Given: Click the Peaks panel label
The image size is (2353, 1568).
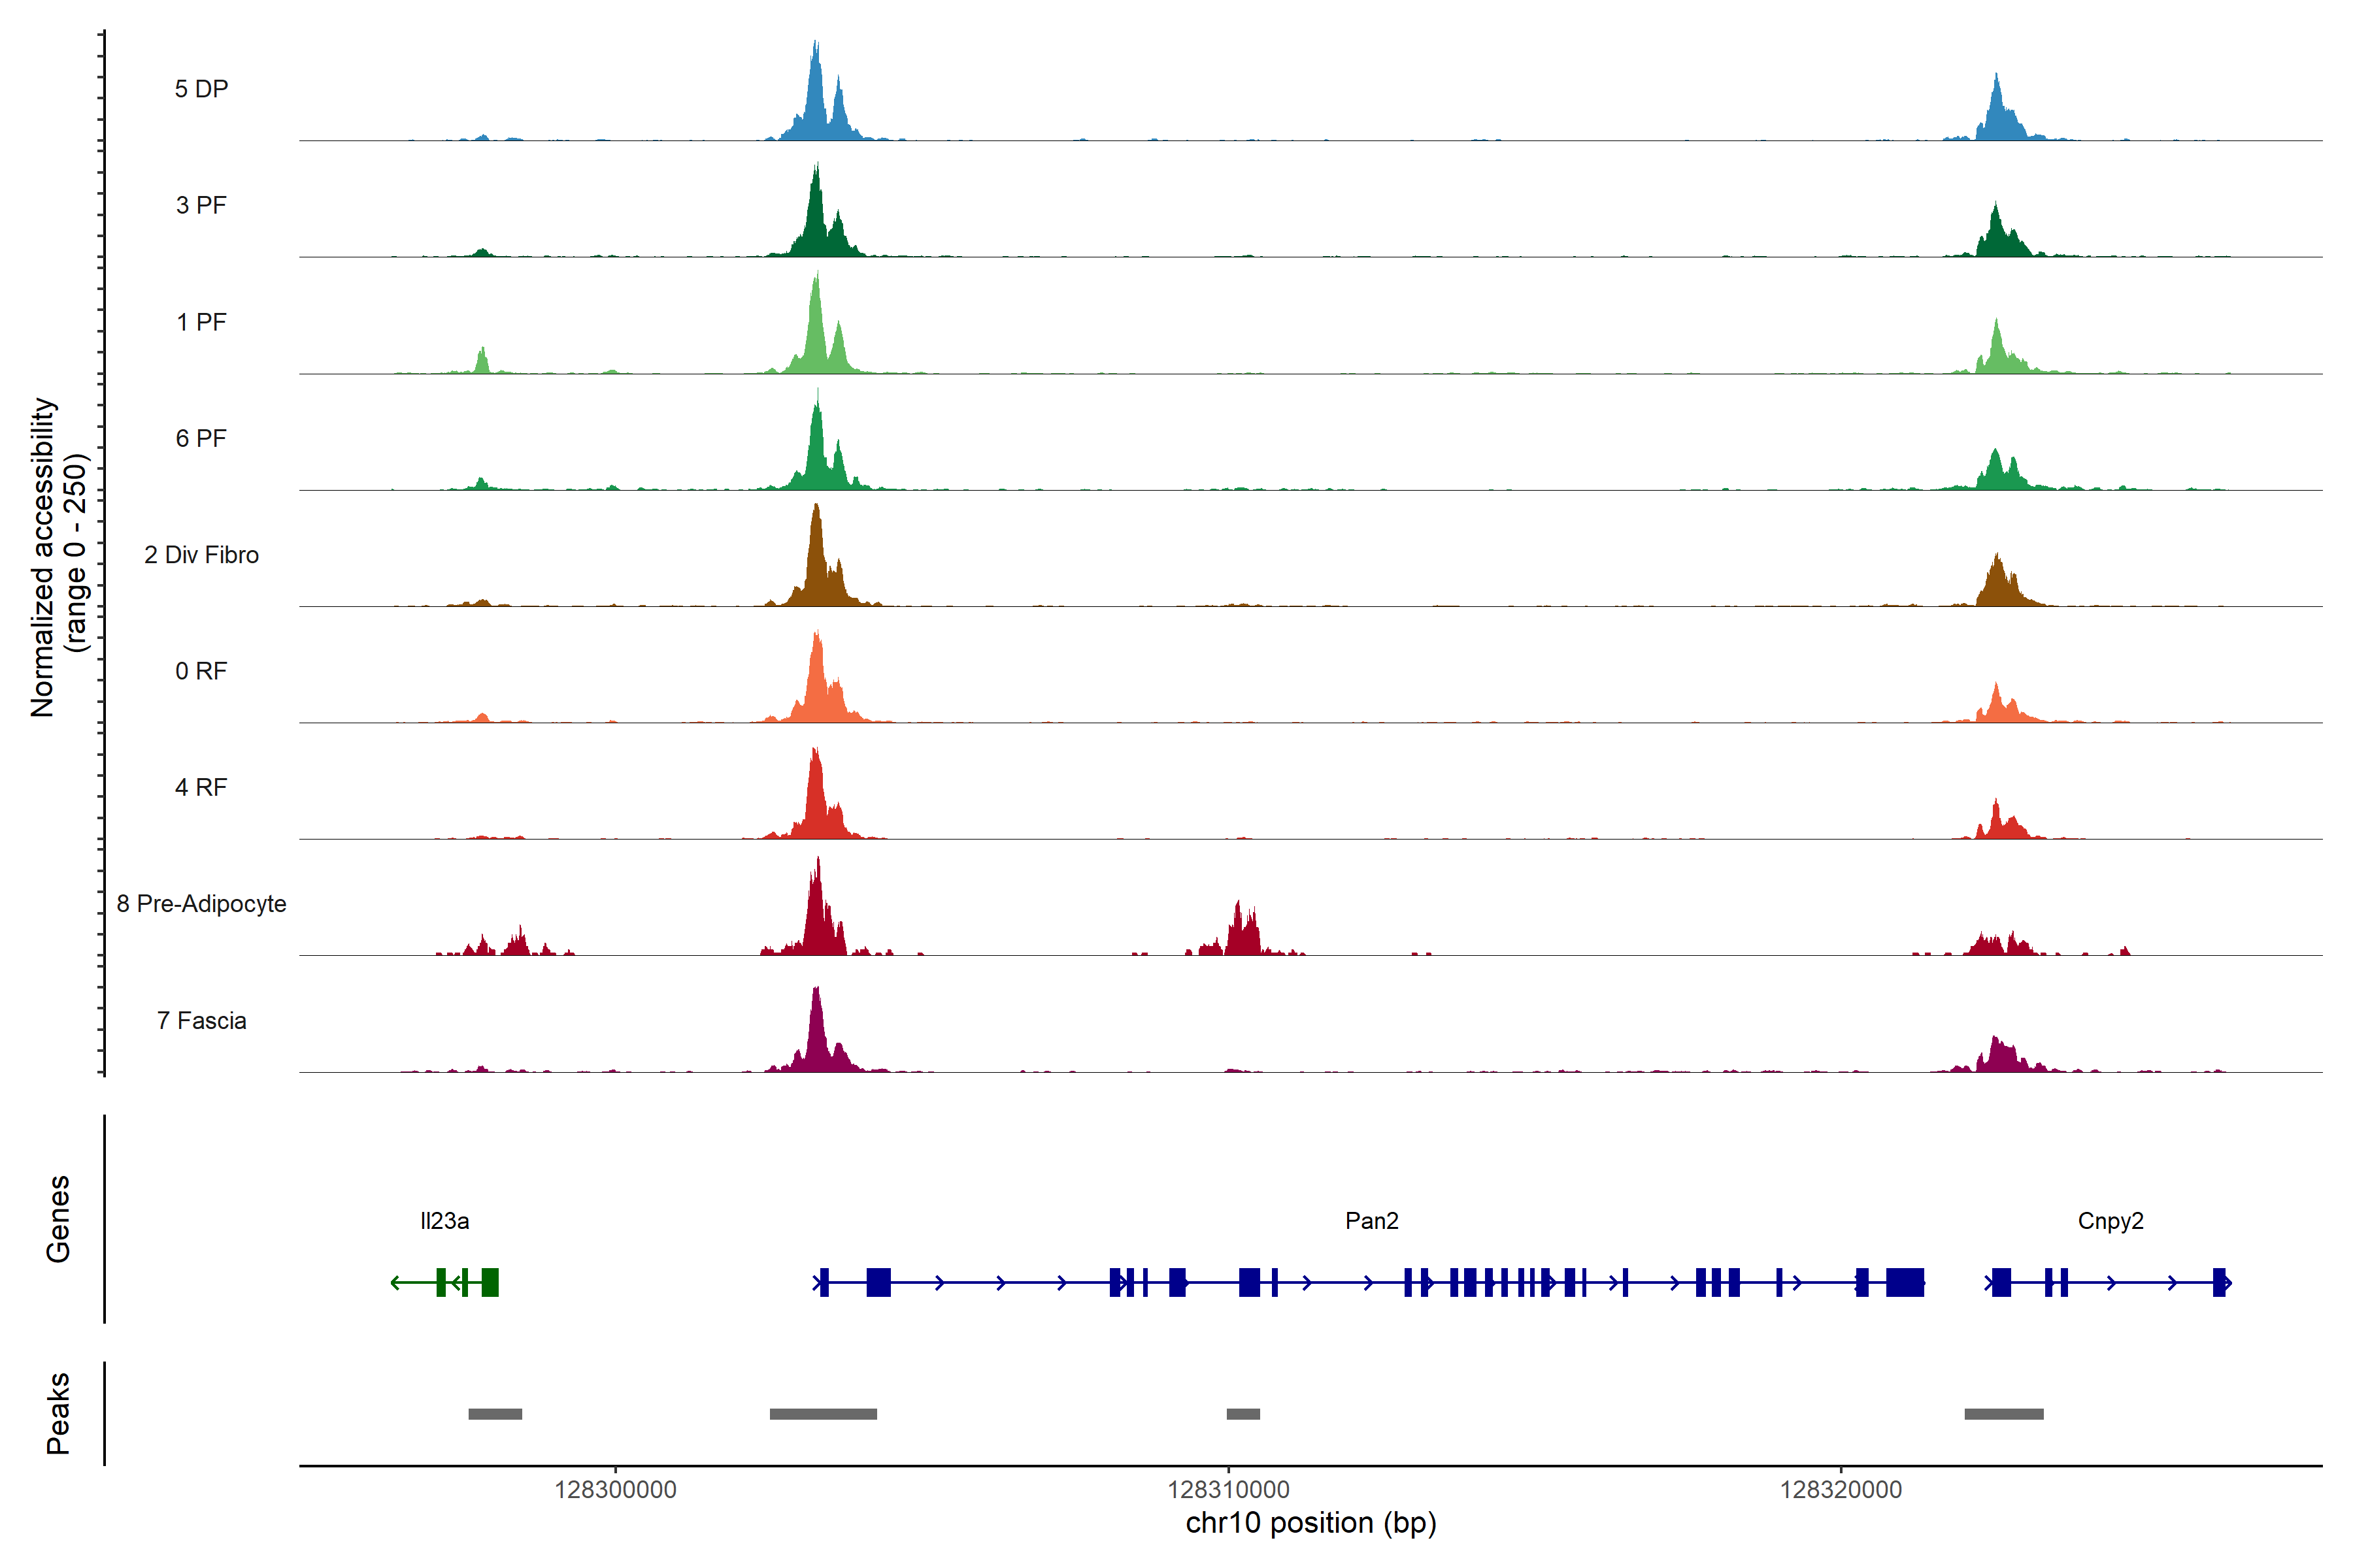Looking at the screenshot, I should [x=58, y=1412].
